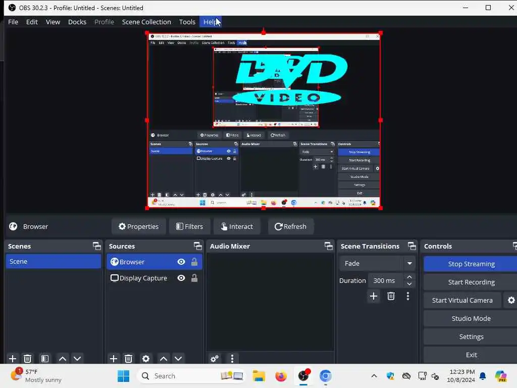Lock the Display Capture source
517x388 pixels.
tap(194, 278)
